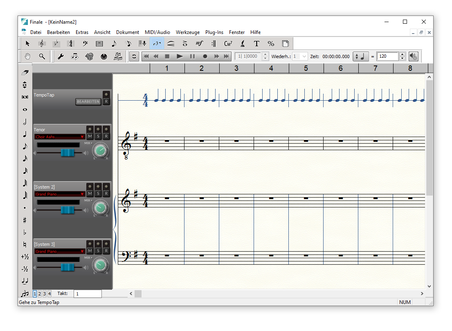Image resolution: width=452 pixels, height=331 pixels.
Task: Choose the Time Signature tool
Action: pyautogui.click(x=71, y=43)
